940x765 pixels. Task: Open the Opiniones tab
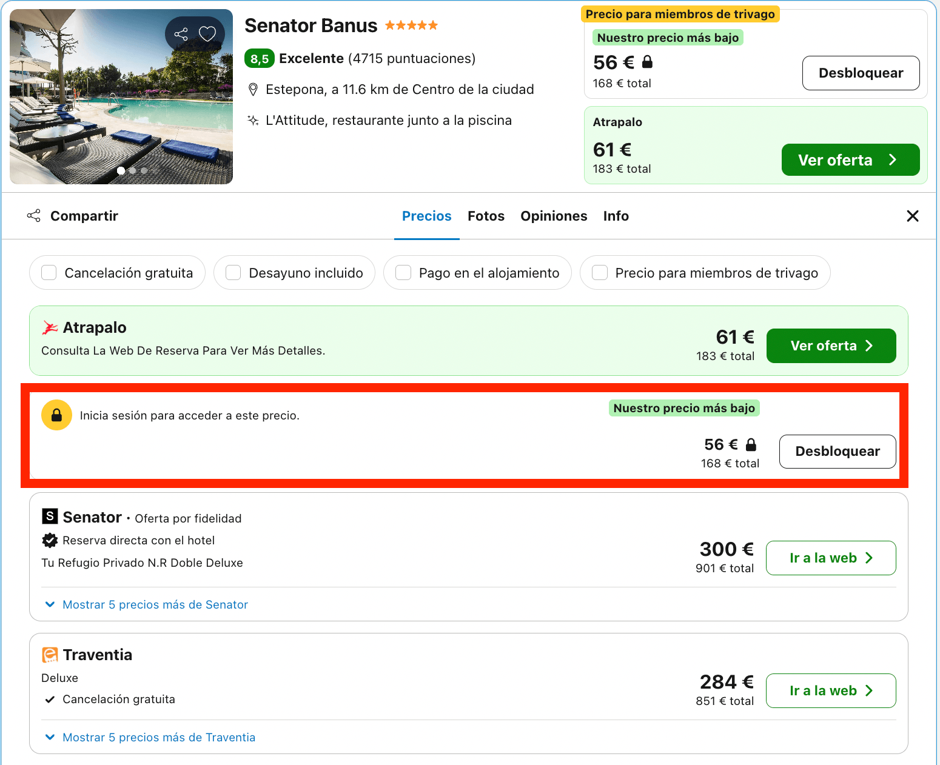pyautogui.click(x=554, y=216)
